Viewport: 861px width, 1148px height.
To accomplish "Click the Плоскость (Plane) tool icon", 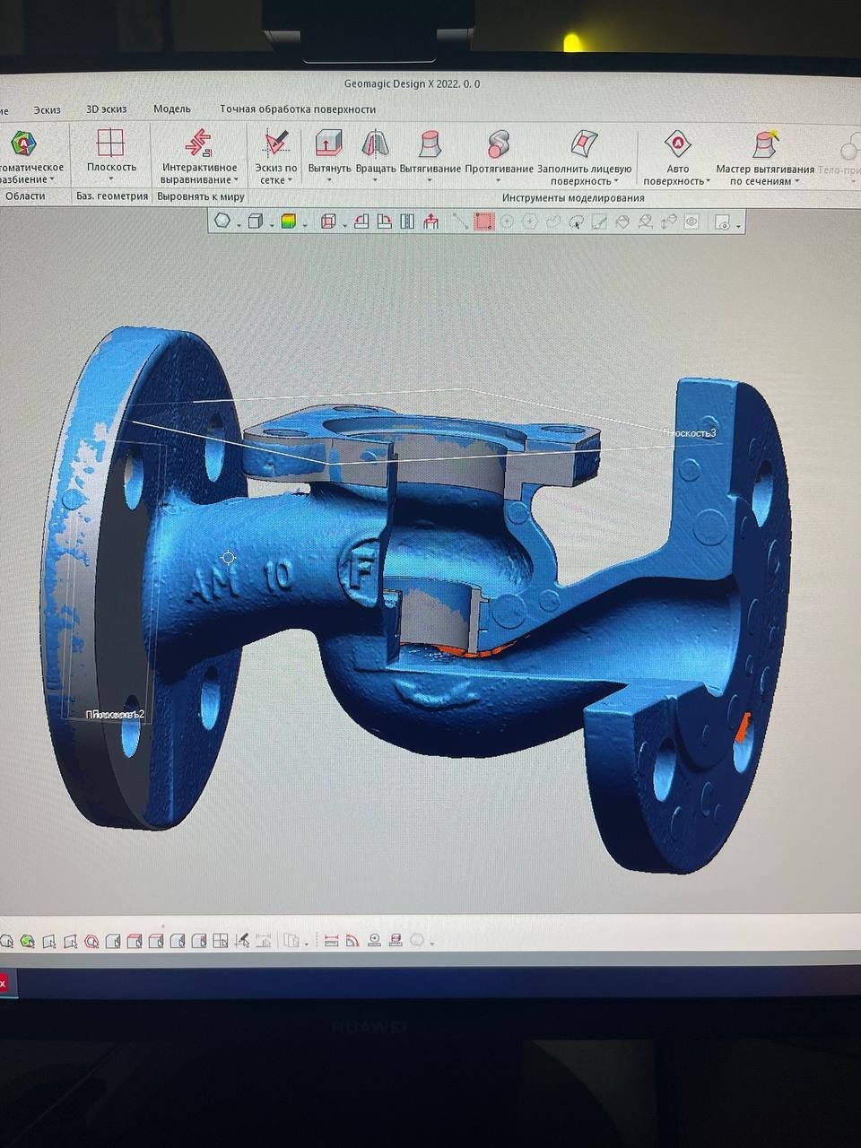I will (110, 143).
